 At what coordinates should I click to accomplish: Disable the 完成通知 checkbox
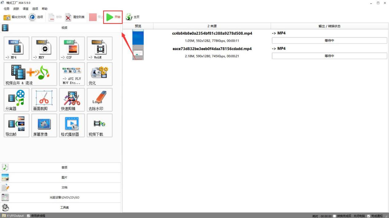tap(368, 216)
